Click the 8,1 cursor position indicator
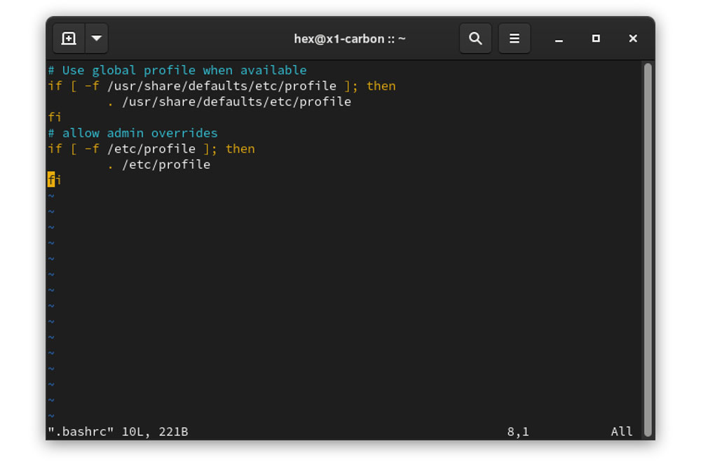The image size is (701, 462). [x=518, y=432]
